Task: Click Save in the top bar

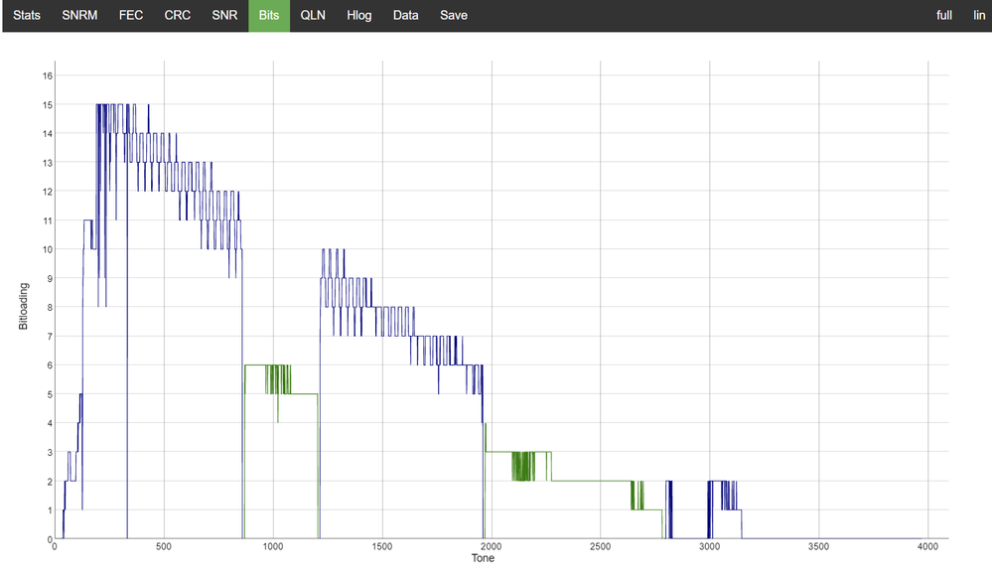Action: point(454,16)
